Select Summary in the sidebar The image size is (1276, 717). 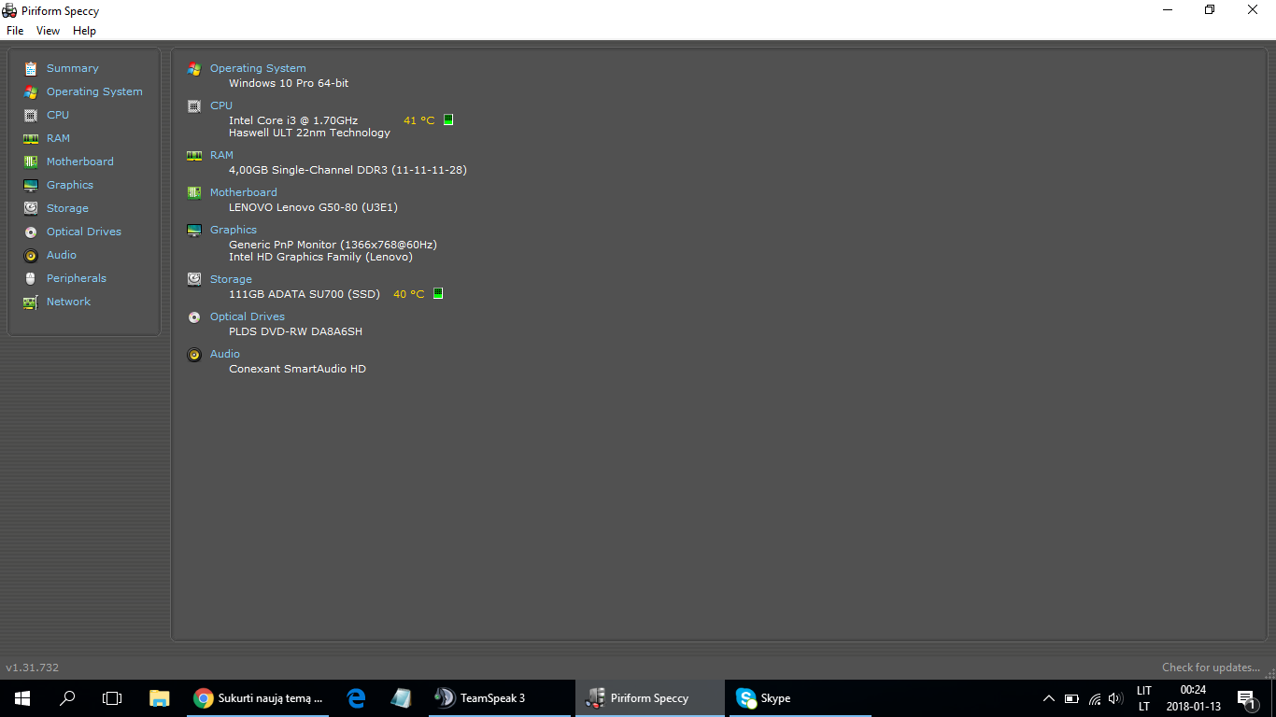click(72, 68)
